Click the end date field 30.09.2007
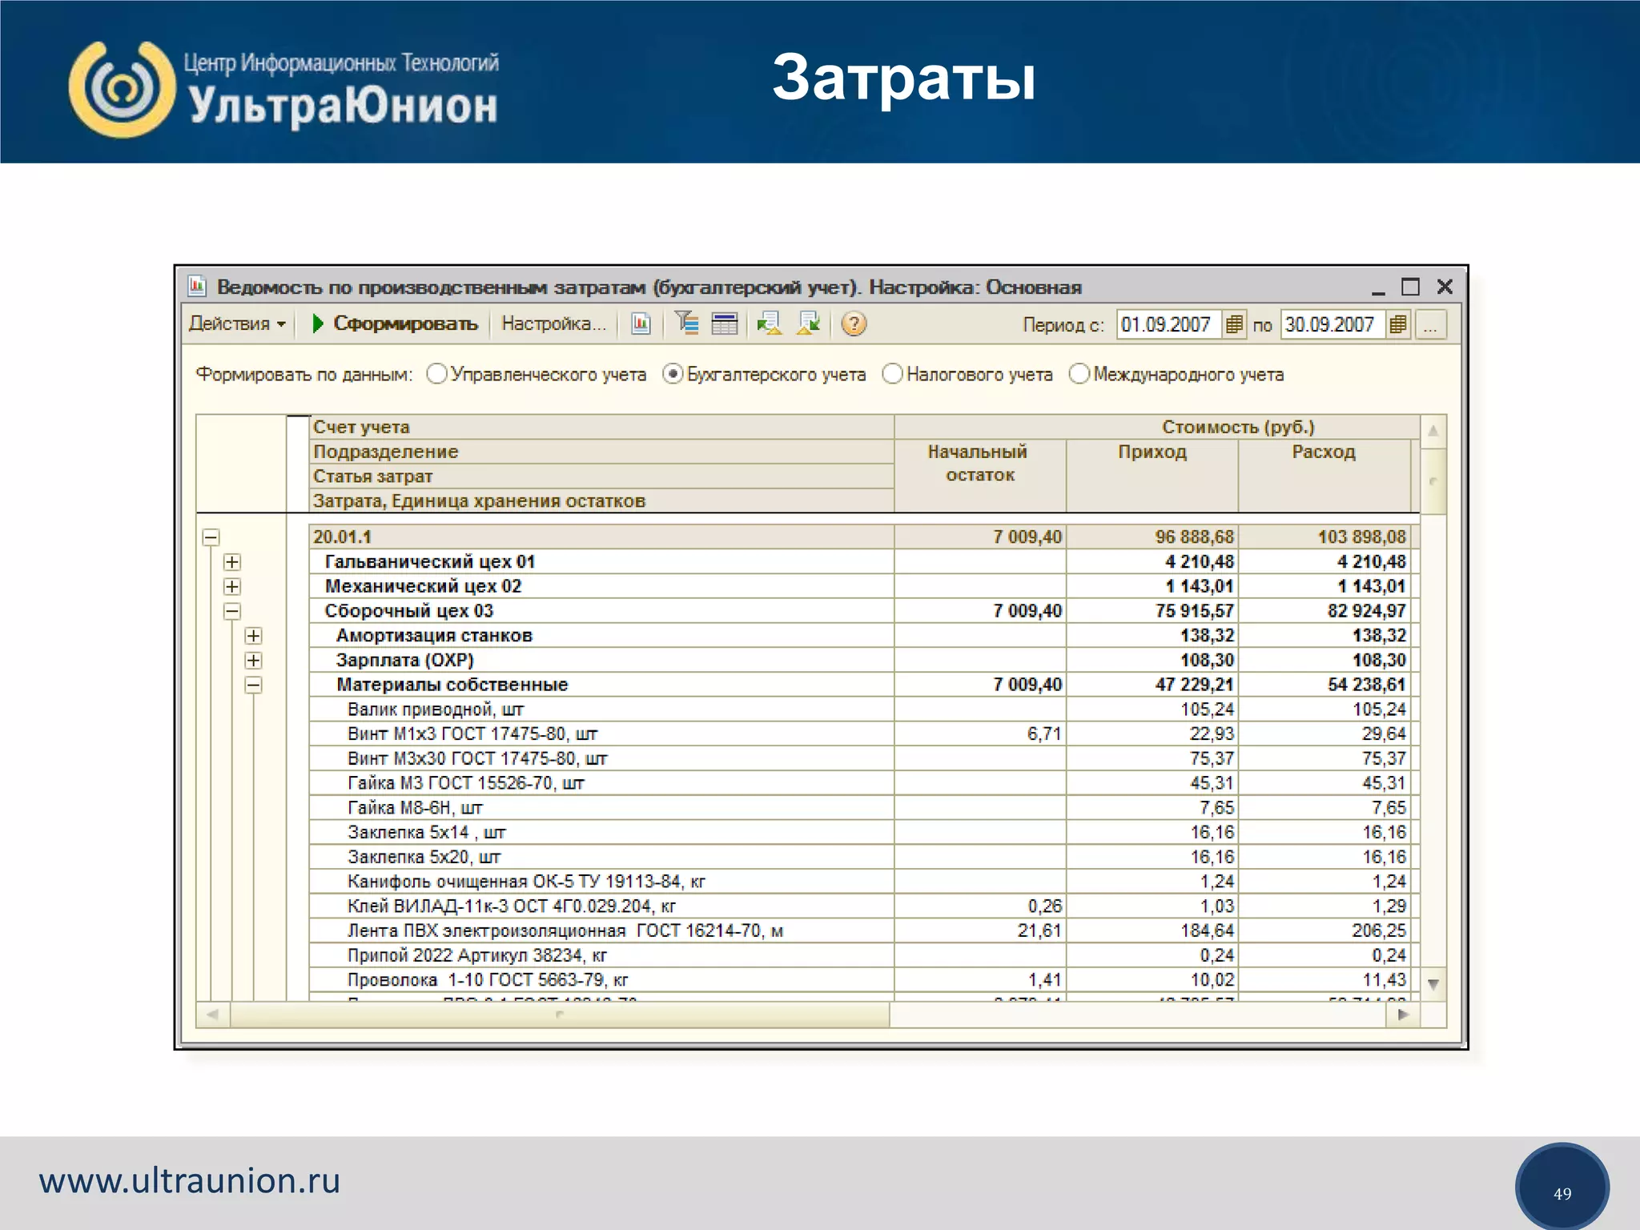Image resolution: width=1640 pixels, height=1230 pixels. pyautogui.click(x=1332, y=324)
